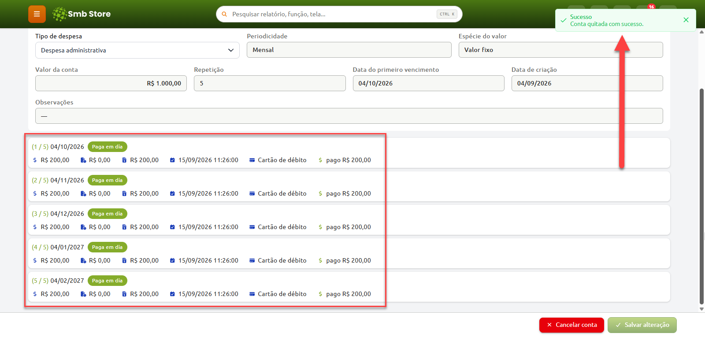The height and width of the screenshot is (337, 705).
Task: Click the Salvar alteração button
Action: [642, 325]
